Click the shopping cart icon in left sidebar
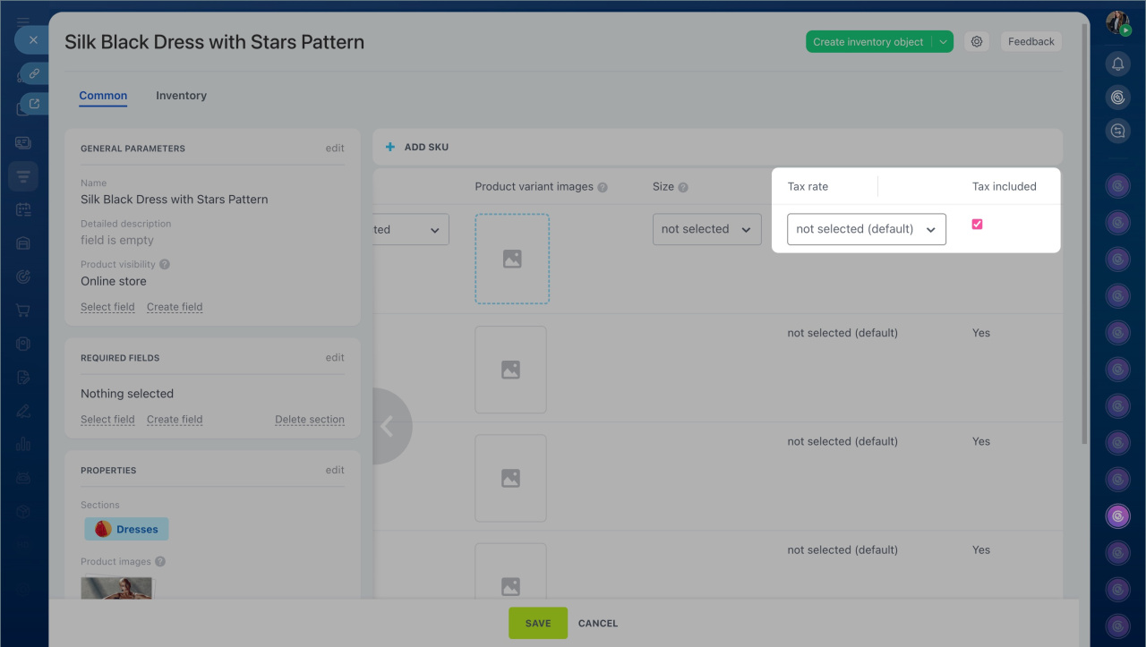Screen dimensions: 1146x647 click(23, 311)
